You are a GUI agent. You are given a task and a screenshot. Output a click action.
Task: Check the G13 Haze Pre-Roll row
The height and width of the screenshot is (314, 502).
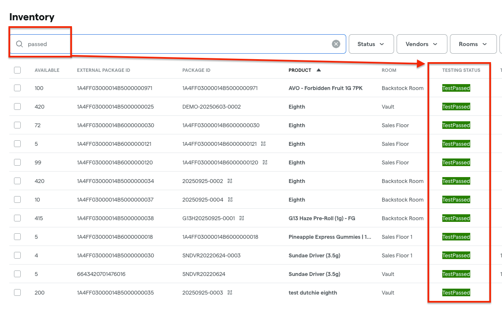[17, 218]
